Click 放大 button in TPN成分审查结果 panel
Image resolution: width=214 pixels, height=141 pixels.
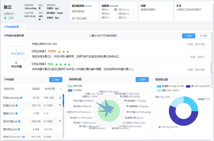[x=189, y=36]
